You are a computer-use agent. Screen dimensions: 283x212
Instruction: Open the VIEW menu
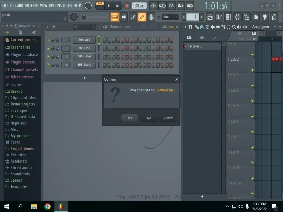pyautogui.click(x=44, y=6)
